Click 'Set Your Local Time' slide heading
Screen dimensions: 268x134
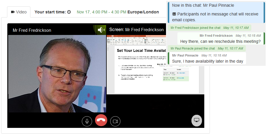tap(141, 50)
